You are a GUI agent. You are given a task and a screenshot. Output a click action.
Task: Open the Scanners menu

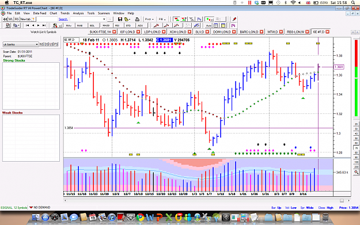coord(104,13)
